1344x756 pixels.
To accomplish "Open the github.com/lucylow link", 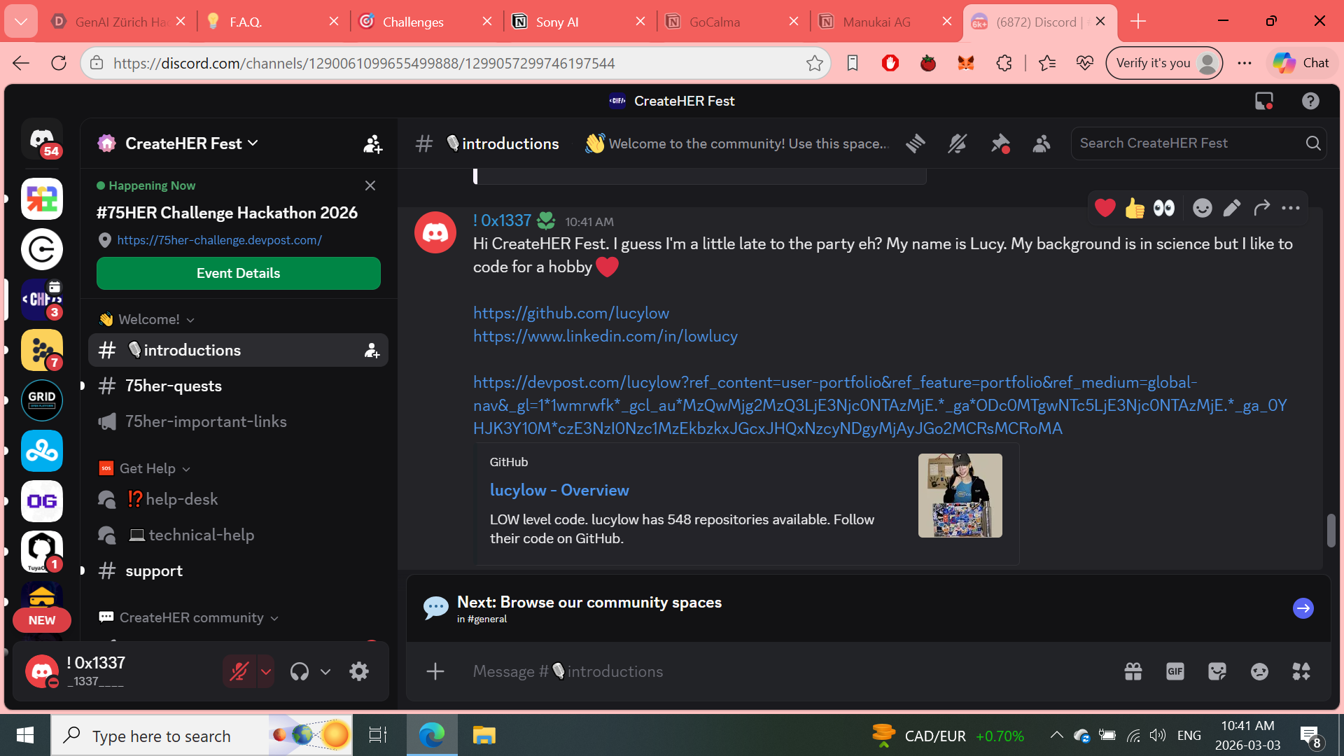I will click(x=570, y=313).
